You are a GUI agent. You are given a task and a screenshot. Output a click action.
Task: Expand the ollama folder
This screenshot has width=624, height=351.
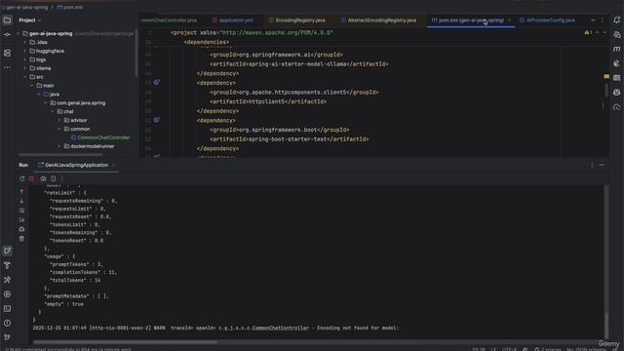pyautogui.click(x=25, y=68)
